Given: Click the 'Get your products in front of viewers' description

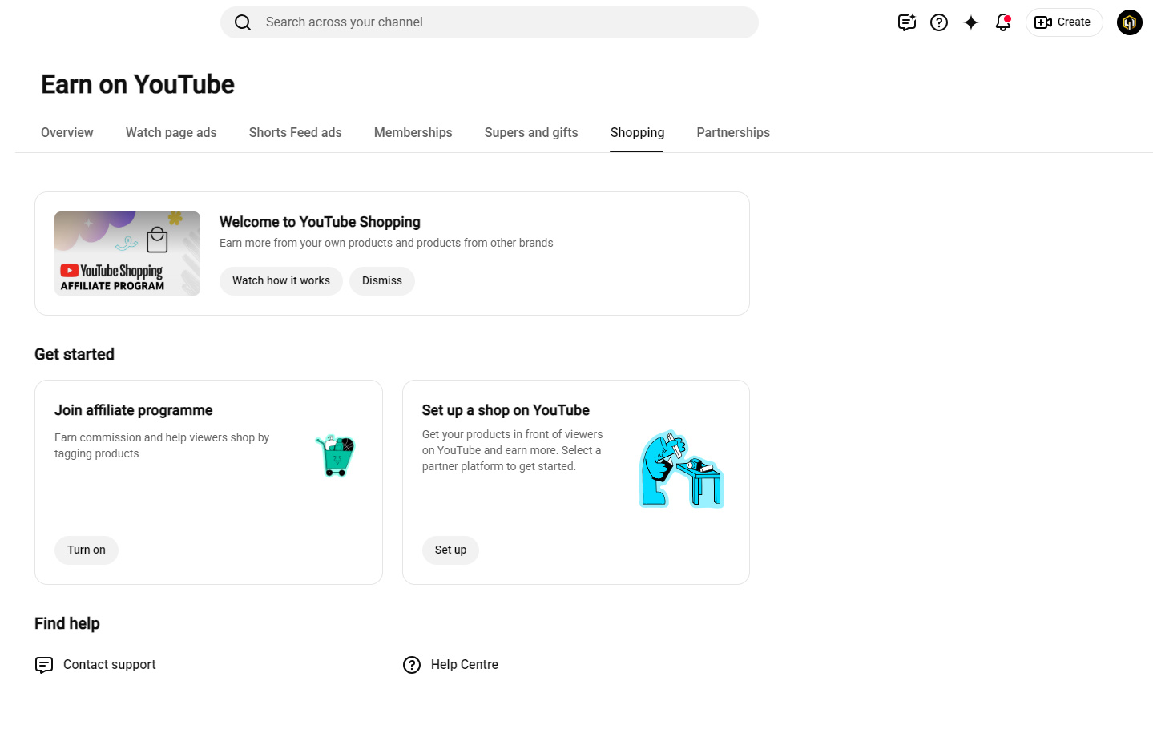Looking at the screenshot, I should click(x=513, y=450).
